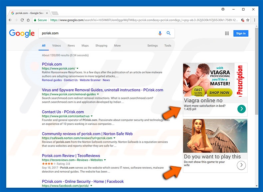Image resolution: width=263 pixels, height=192 pixels.
Task: Expand dropdown next to www.pcrisk.com URL
Action: (78, 68)
